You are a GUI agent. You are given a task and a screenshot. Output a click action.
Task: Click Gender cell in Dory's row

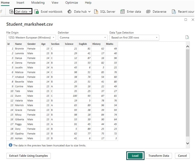tap(33, 129)
